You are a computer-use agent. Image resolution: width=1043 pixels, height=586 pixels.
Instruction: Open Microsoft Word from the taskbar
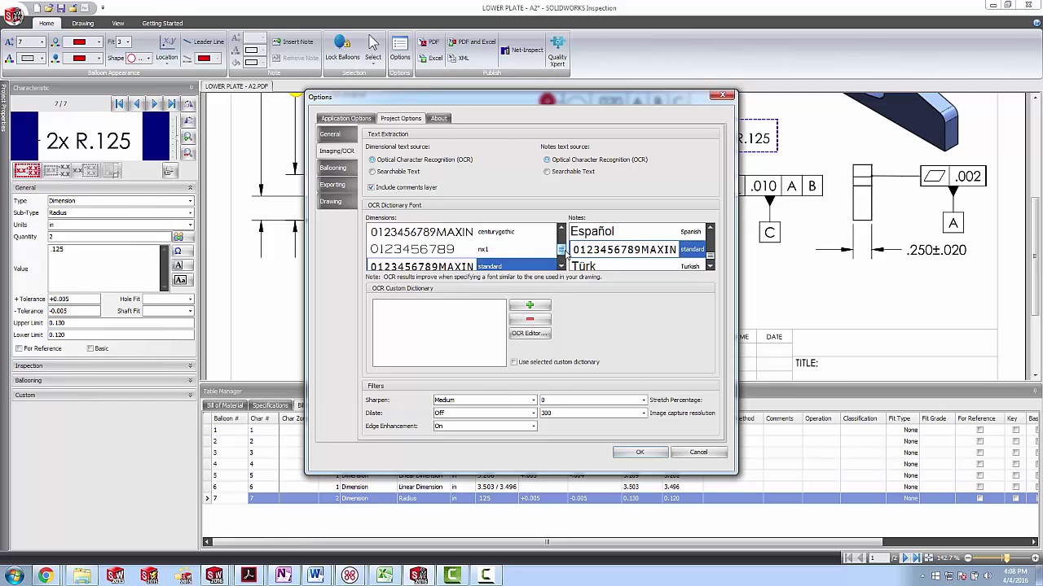pyautogui.click(x=315, y=575)
